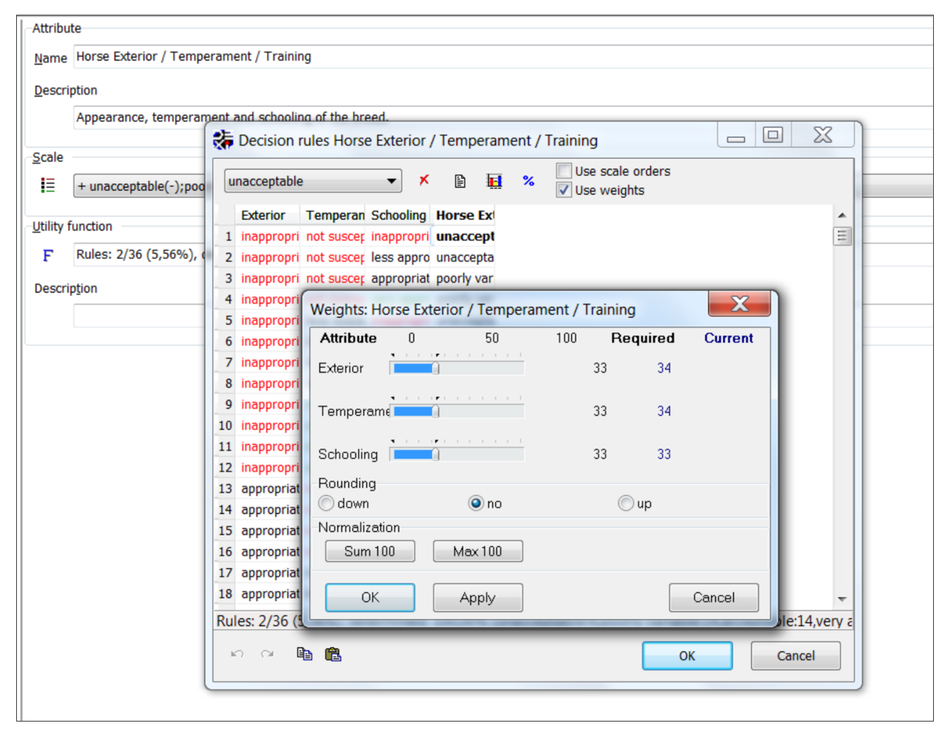
Task: Select the 'up' rounding radio button
Action: [x=626, y=503]
